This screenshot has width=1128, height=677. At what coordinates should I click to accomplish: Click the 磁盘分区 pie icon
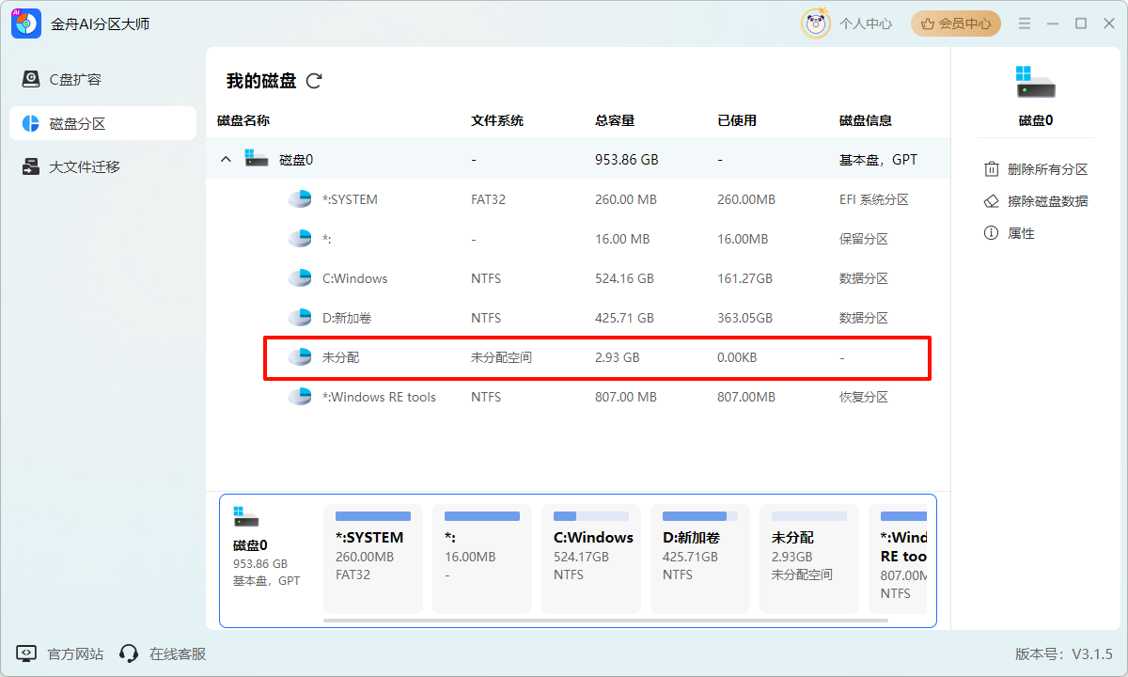click(x=31, y=123)
